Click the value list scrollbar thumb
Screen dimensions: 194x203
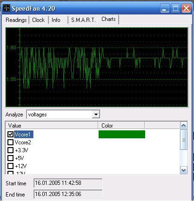pos(184,140)
